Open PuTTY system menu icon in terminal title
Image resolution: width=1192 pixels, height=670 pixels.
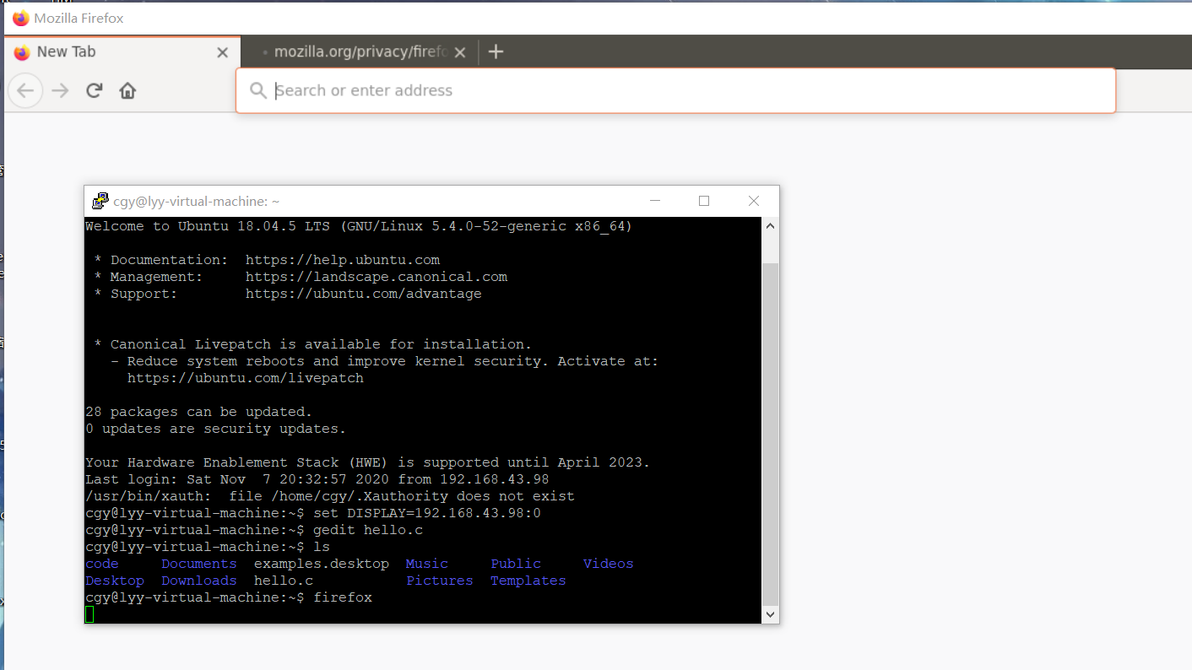click(x=100, y=201)
